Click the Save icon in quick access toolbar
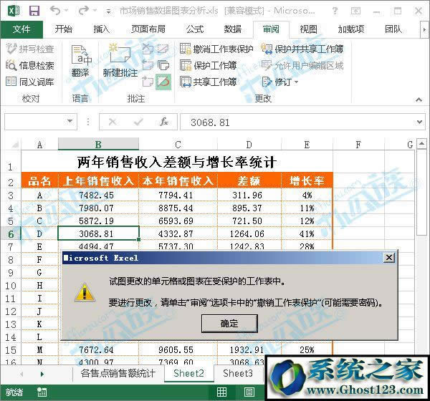The image size is (430, 401). coord(34,11)
